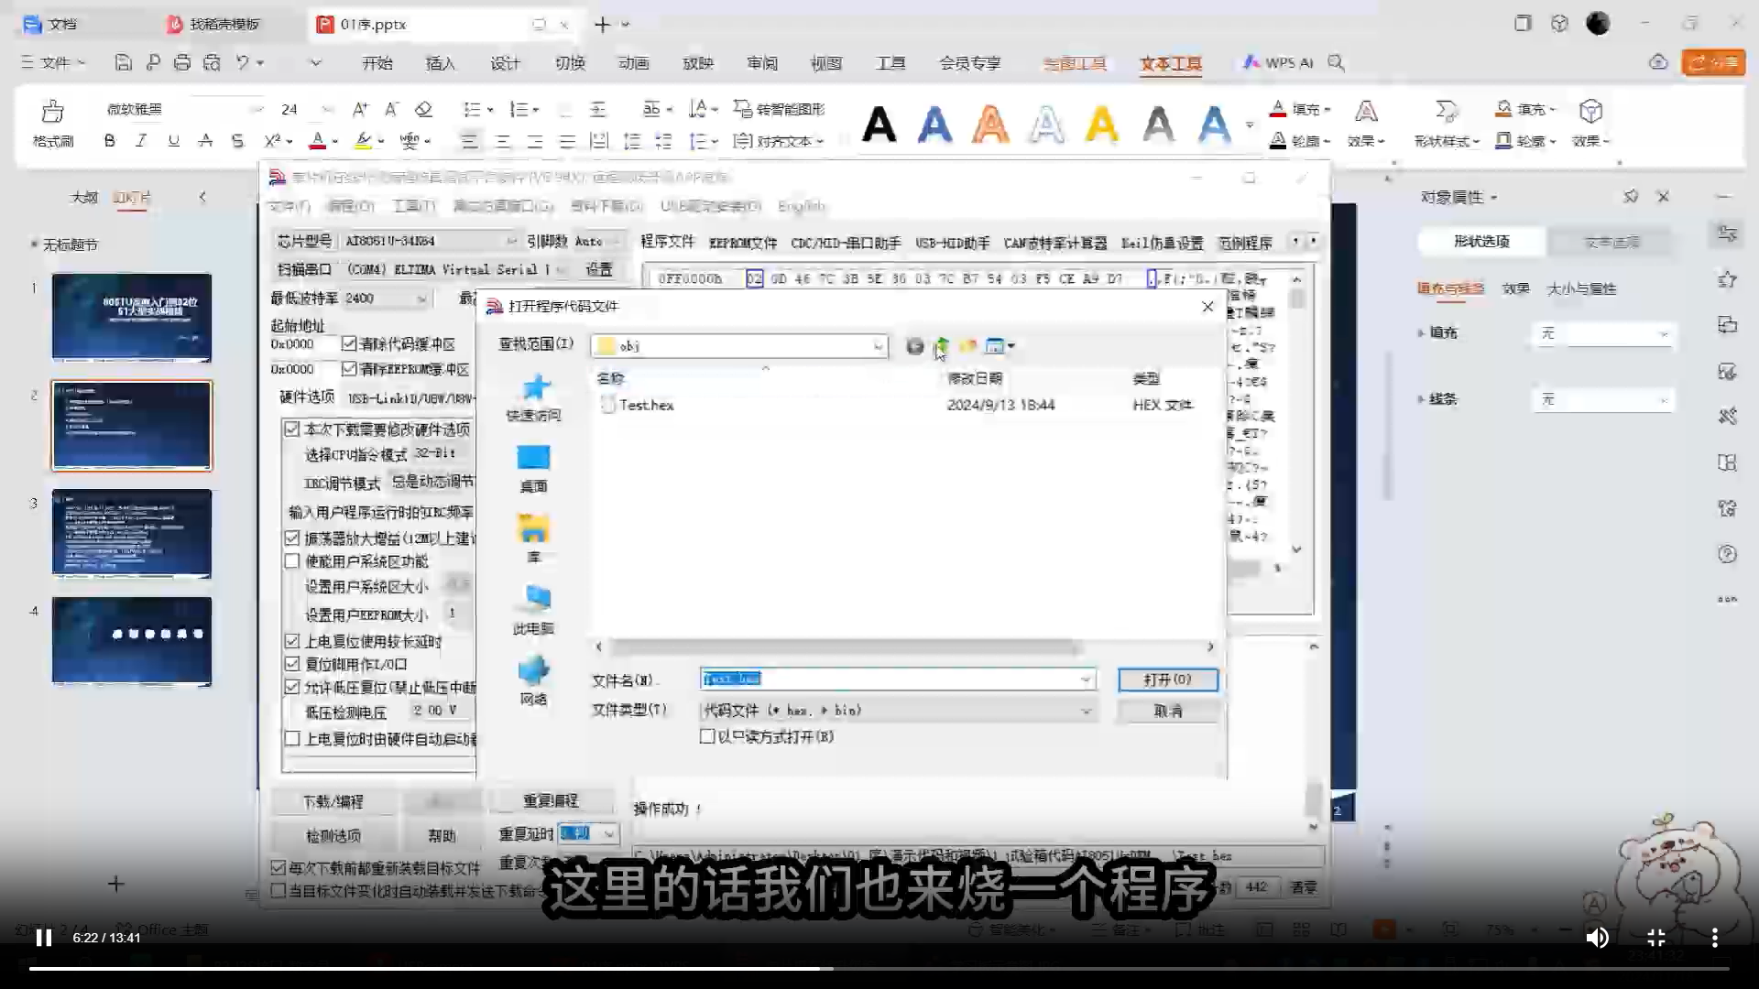The width and height of the screenshot is (1759, 989).
Task: Click the serial port Settings button
Action: (599, 269)
